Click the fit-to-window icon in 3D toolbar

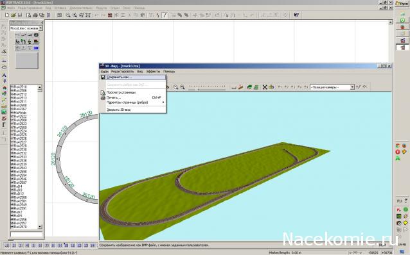click(265, 87)
